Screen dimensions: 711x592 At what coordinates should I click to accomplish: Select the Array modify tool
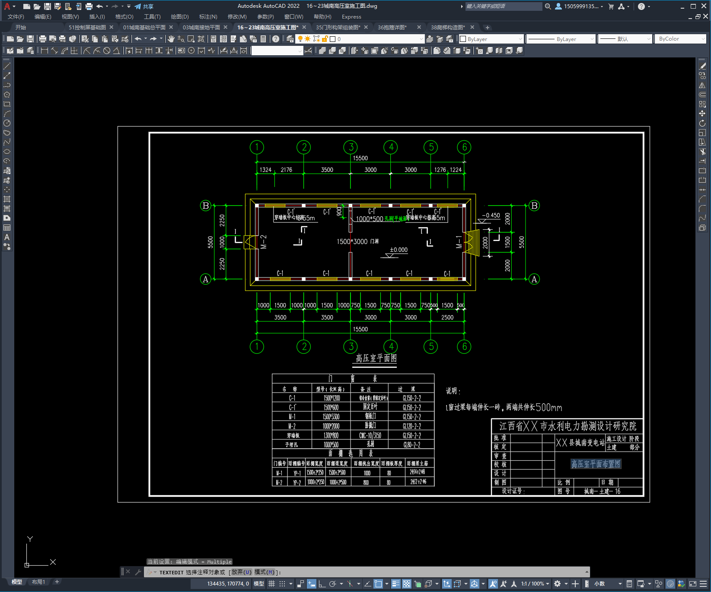[x=702, y=104]
